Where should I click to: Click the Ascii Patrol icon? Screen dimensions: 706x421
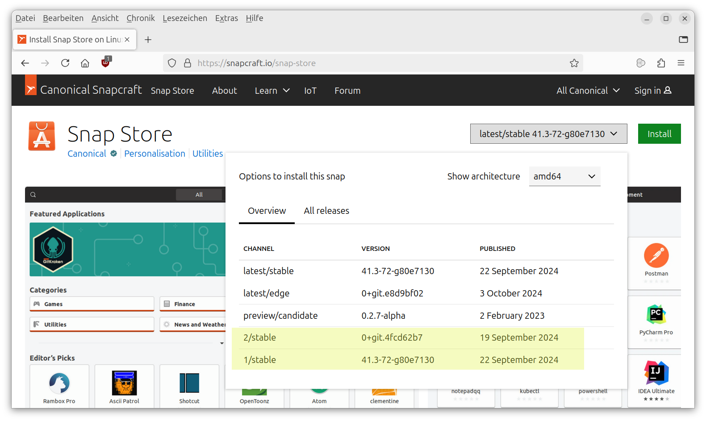click(x=124, y=383)
